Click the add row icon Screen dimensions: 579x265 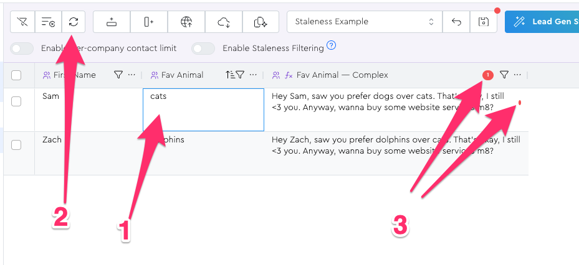coord(112,22)
